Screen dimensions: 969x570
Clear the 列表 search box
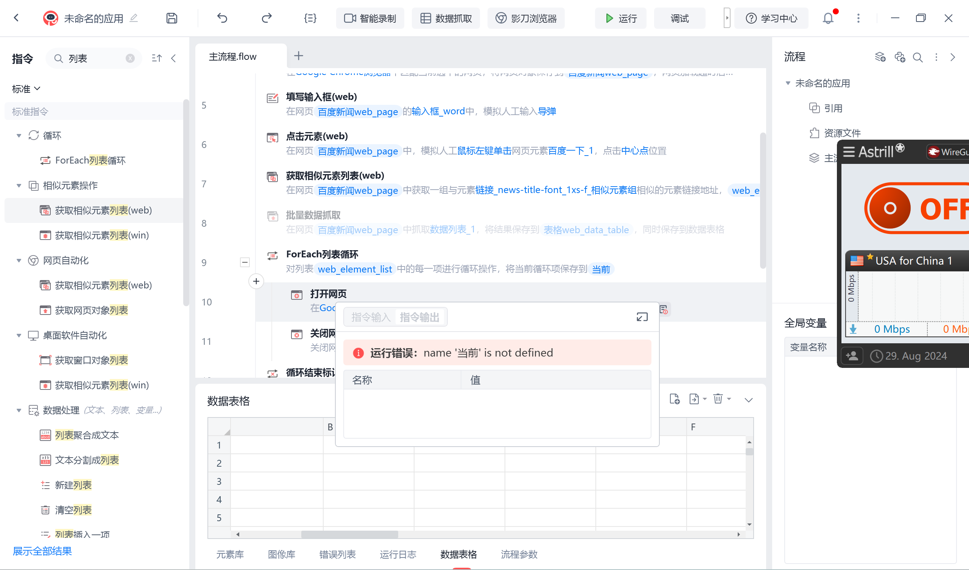click(x=130, y=58)
